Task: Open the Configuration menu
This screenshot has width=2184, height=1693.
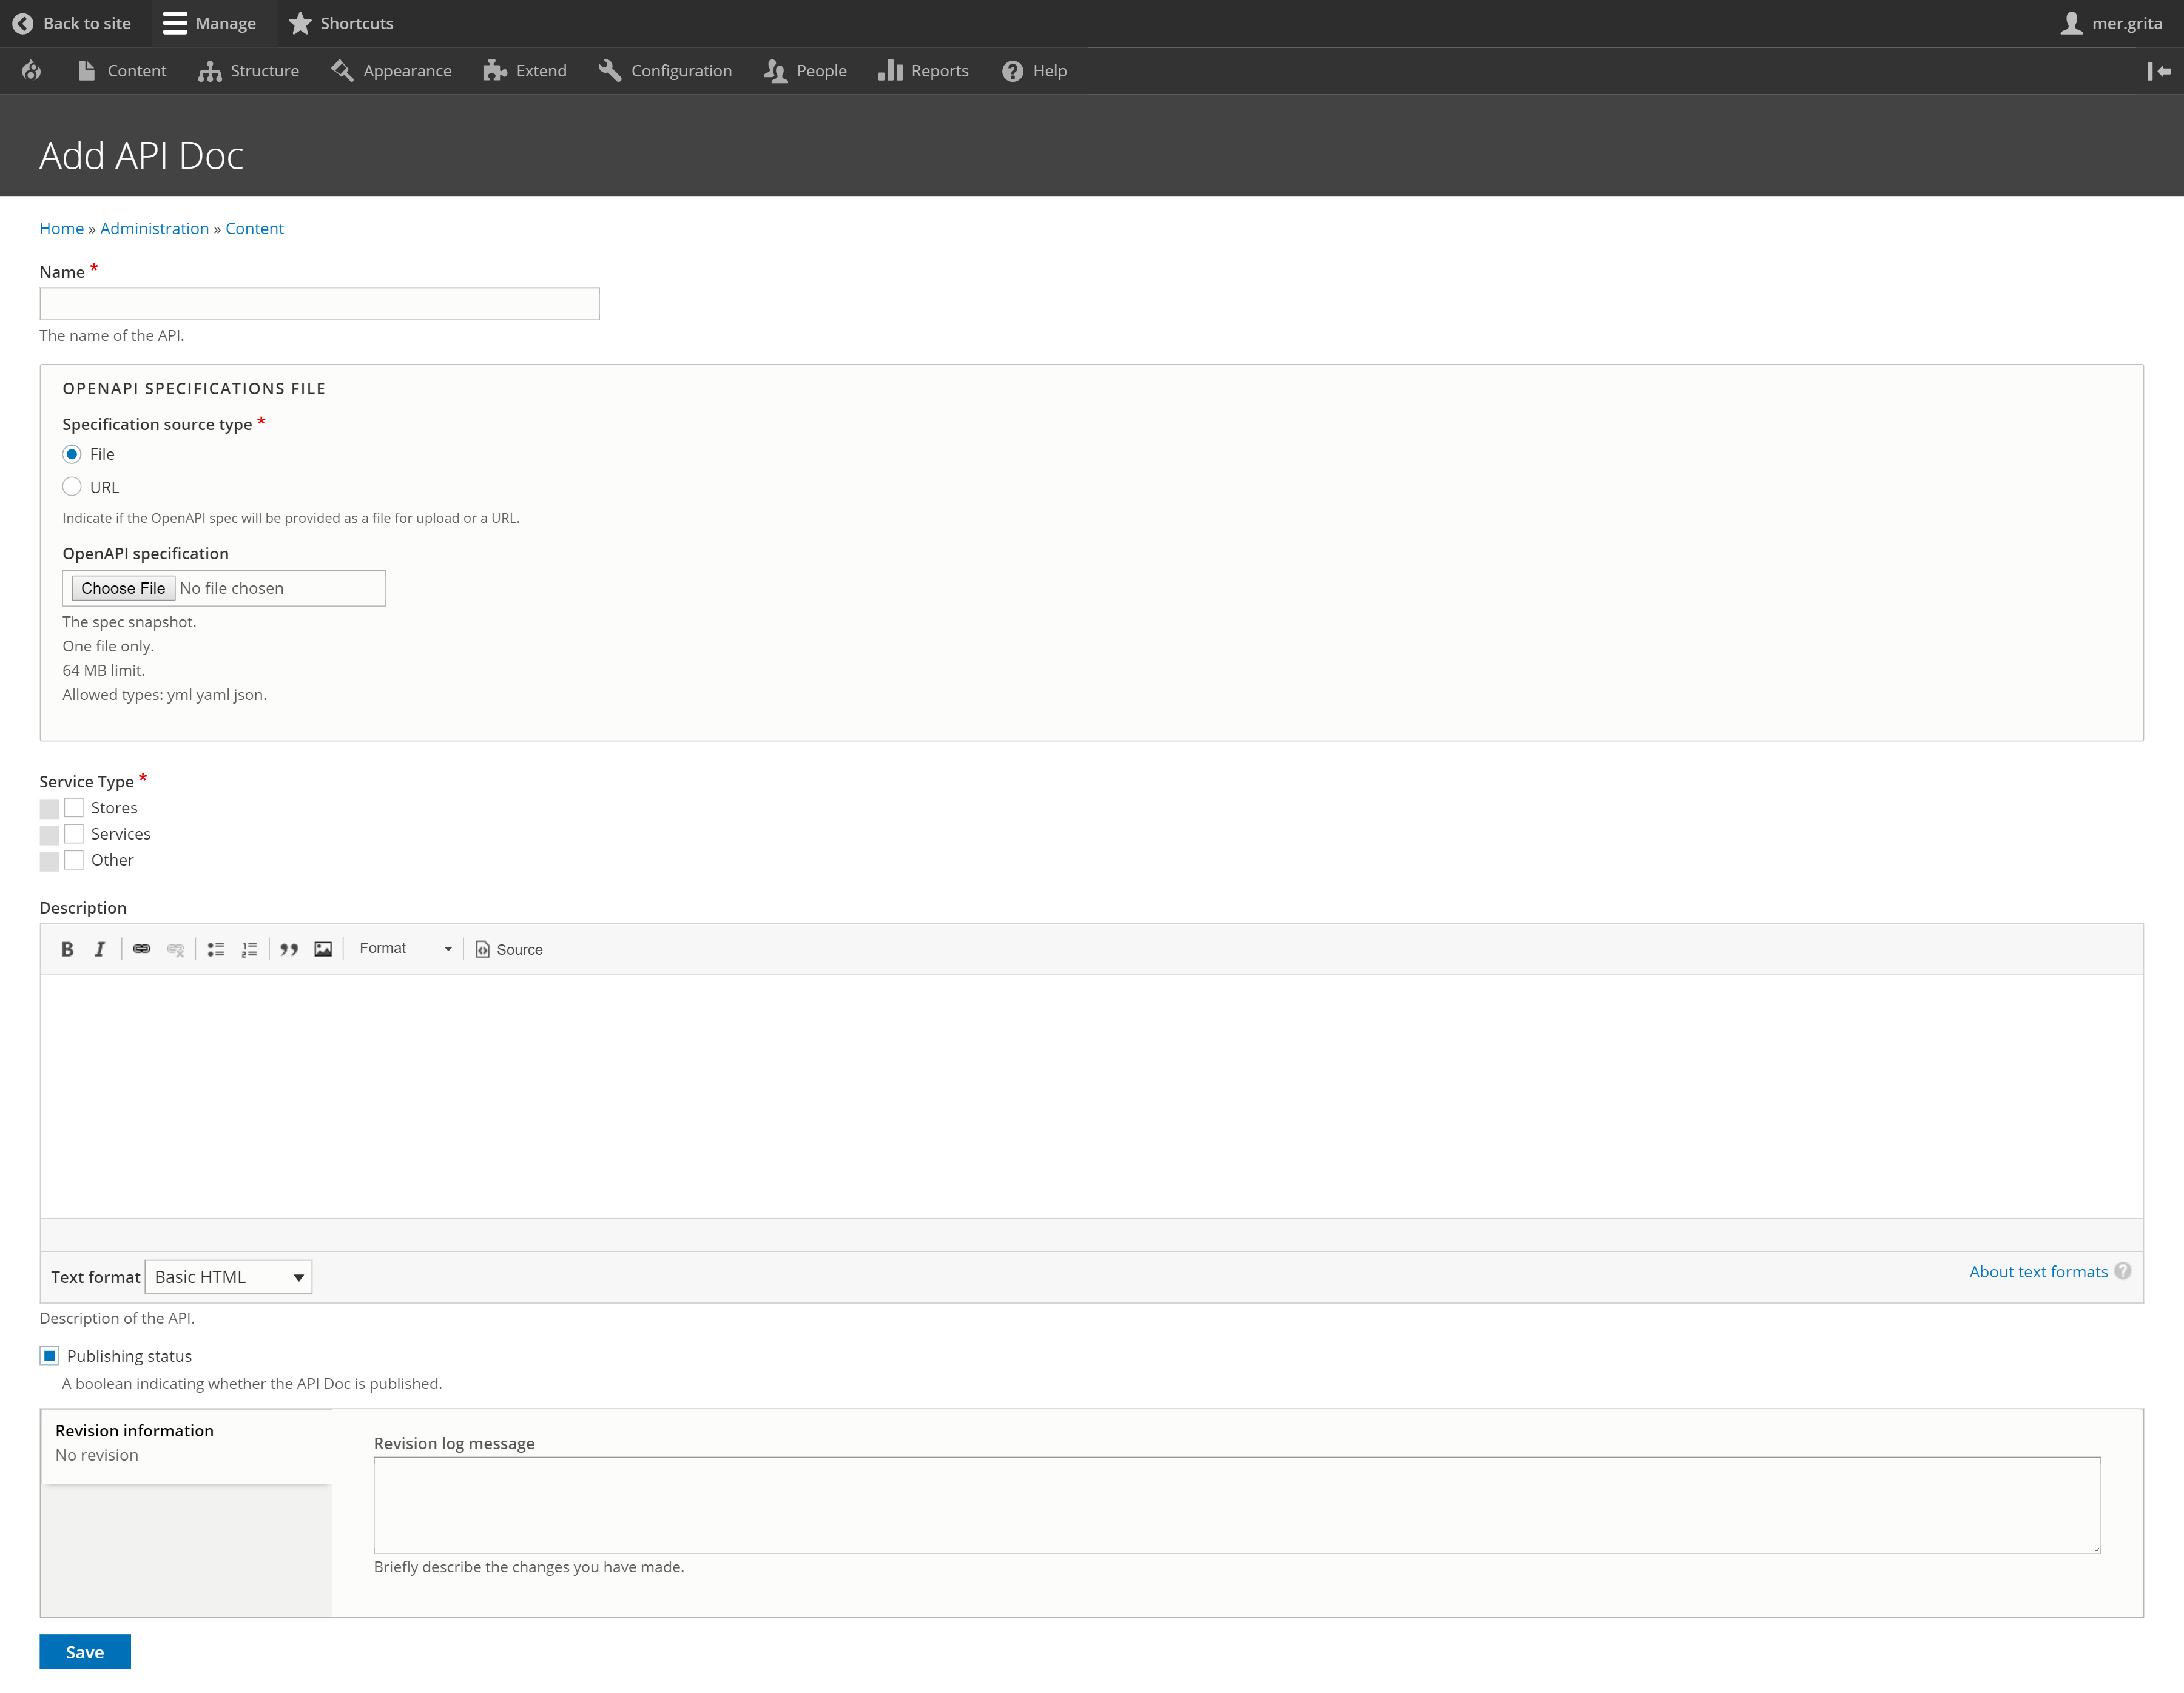Action: (664, 70)
